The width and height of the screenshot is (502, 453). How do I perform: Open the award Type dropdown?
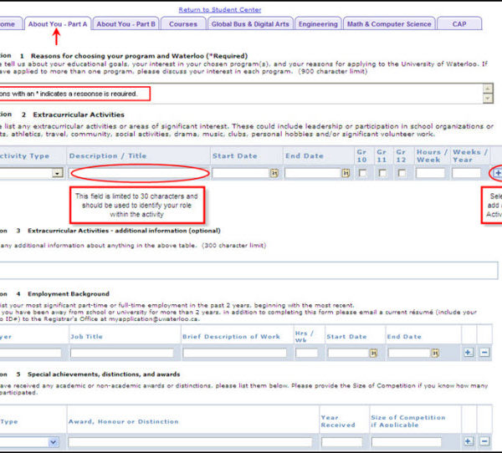tap(53, 441)
